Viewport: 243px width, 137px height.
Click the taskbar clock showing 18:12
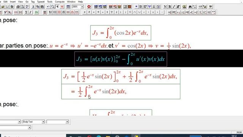pyautogui.click(x=234, y=136)
